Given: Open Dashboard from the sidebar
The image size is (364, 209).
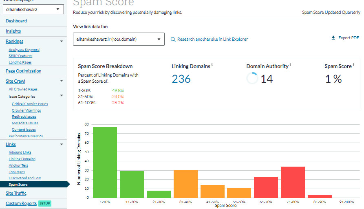Looking at the screenshot, I should click(16, 21).
